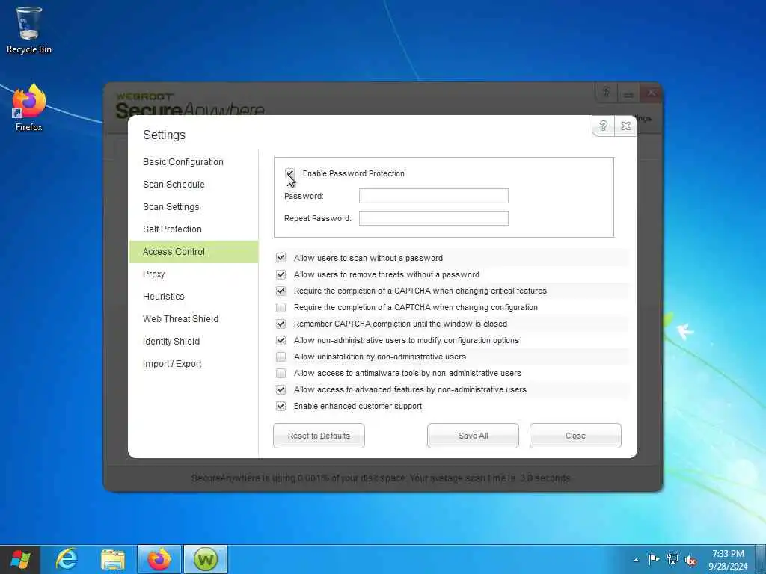Open help in the Settings dialog
Screen dimensions: 766x574
click(604, 126)
